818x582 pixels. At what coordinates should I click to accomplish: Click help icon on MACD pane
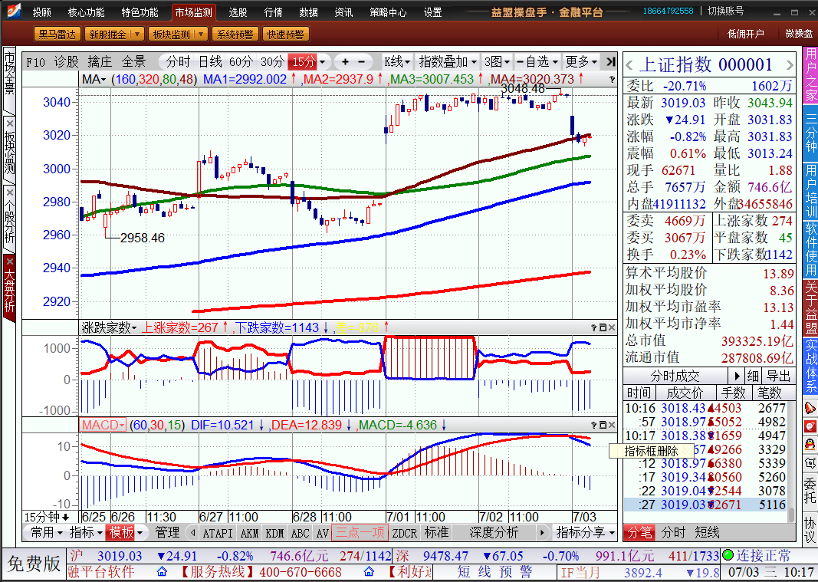(x=593, y=425)
